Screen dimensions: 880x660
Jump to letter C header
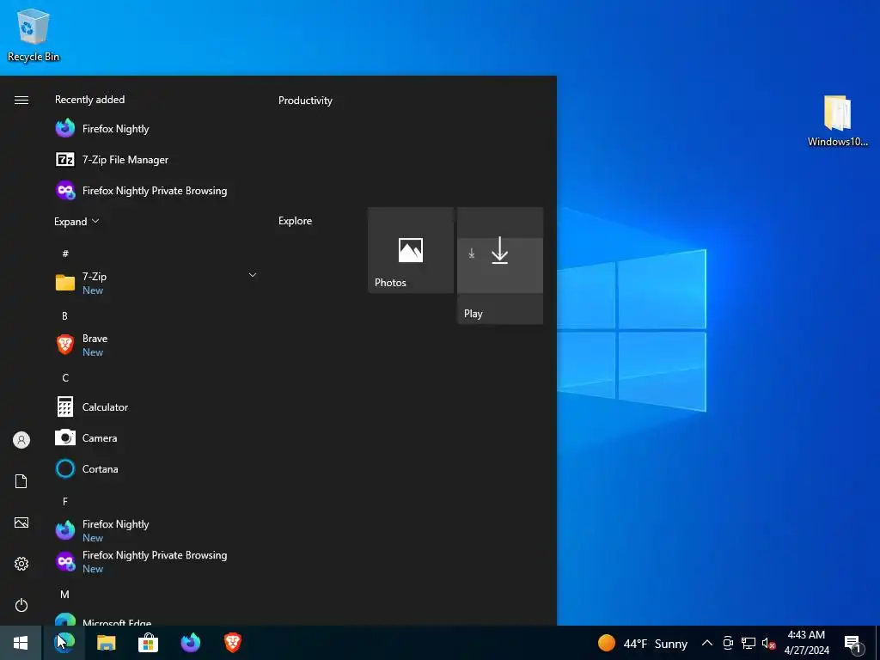[65, 378]
